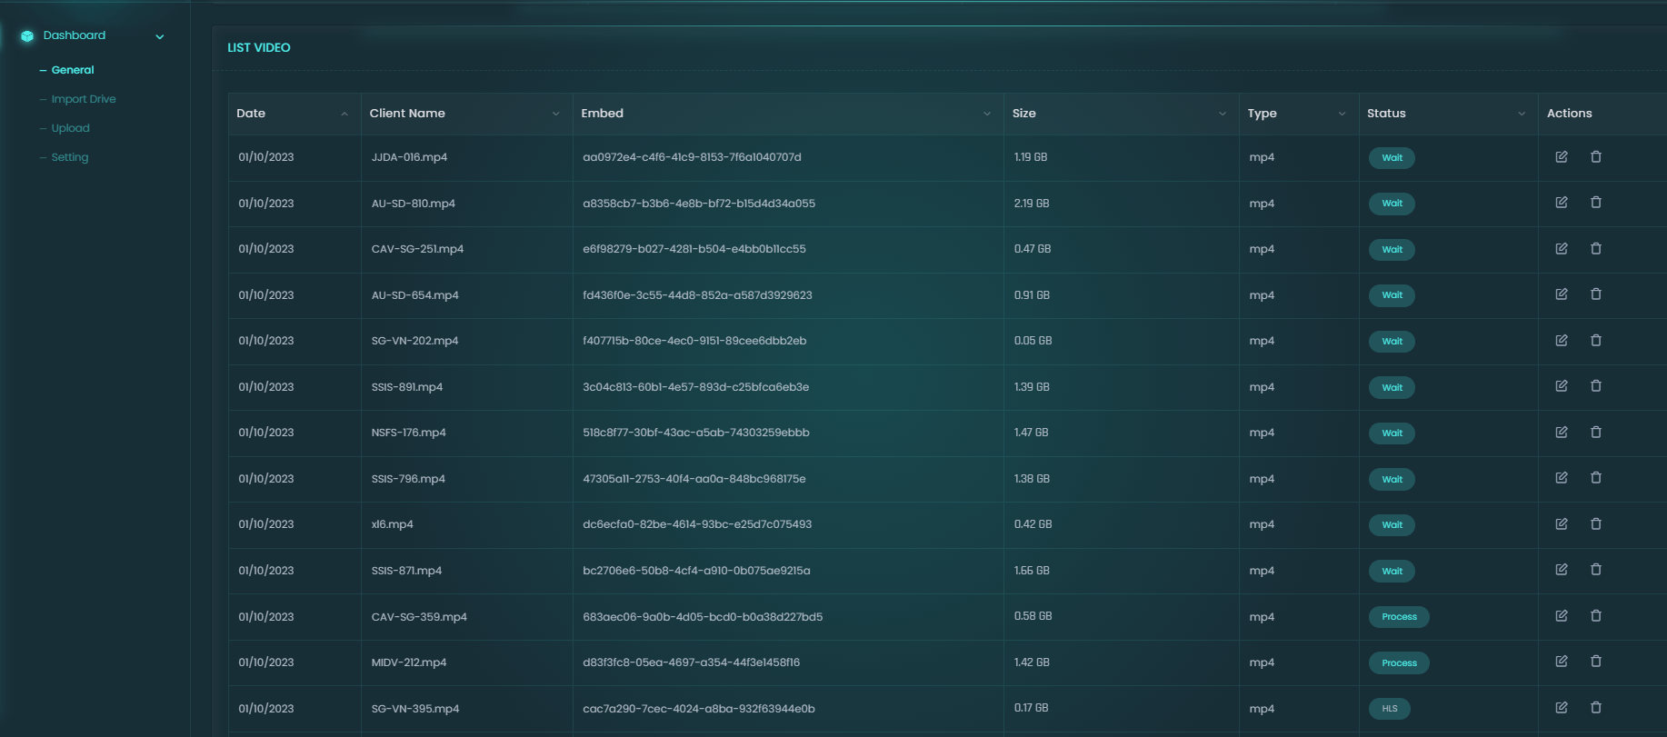Sort the table by Date column
Viewport: 1667px width, 737px height.
pyautogui.click(x=344, y=114)
